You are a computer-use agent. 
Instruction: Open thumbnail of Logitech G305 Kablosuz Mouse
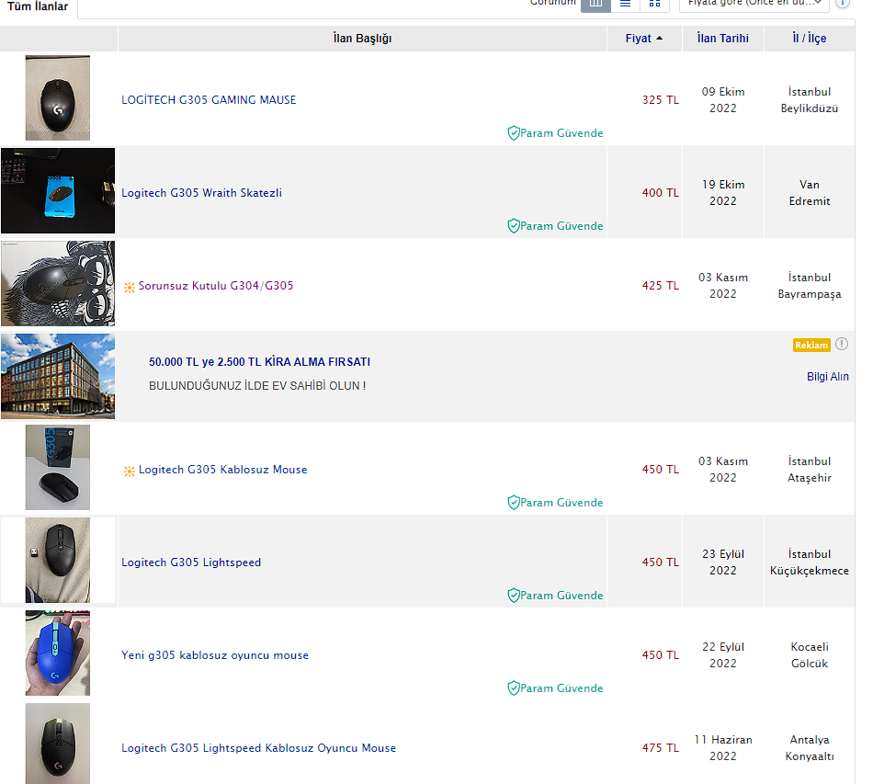pyautogui.click(x=58, y=467)
